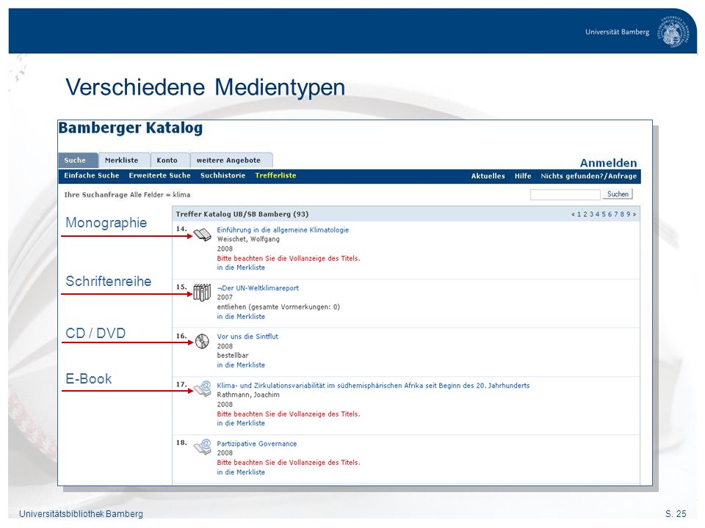Open Hilfe in the navigation bar
This screenshot has width=705, height=528.
tap(523, 176)
